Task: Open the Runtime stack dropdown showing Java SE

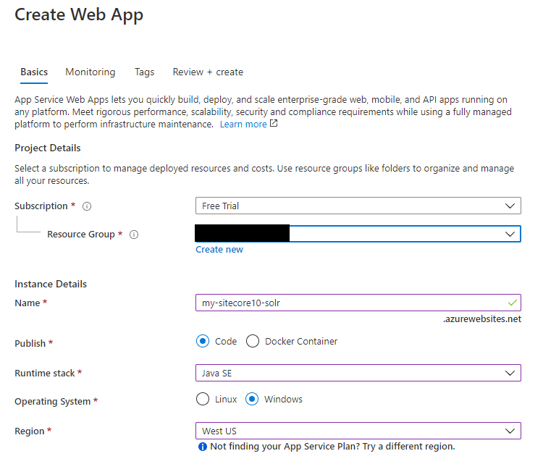Action: (x=358, y=373)
